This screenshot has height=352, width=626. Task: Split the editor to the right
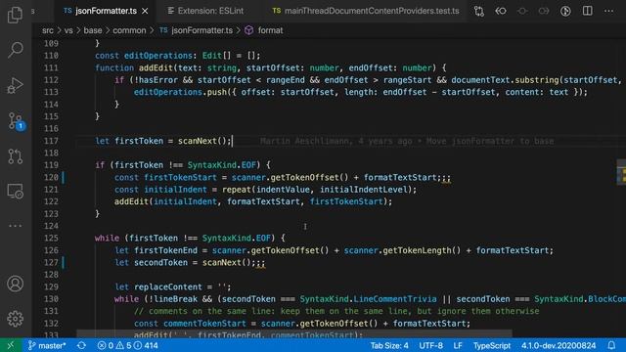[x=587, y=11]
